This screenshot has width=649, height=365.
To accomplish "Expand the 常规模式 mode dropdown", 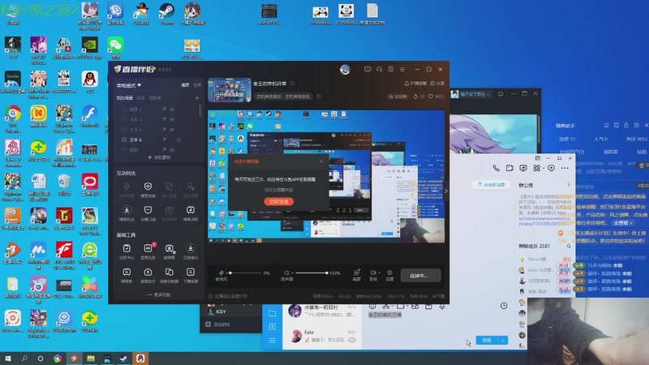I will click(x=129, y=85).
